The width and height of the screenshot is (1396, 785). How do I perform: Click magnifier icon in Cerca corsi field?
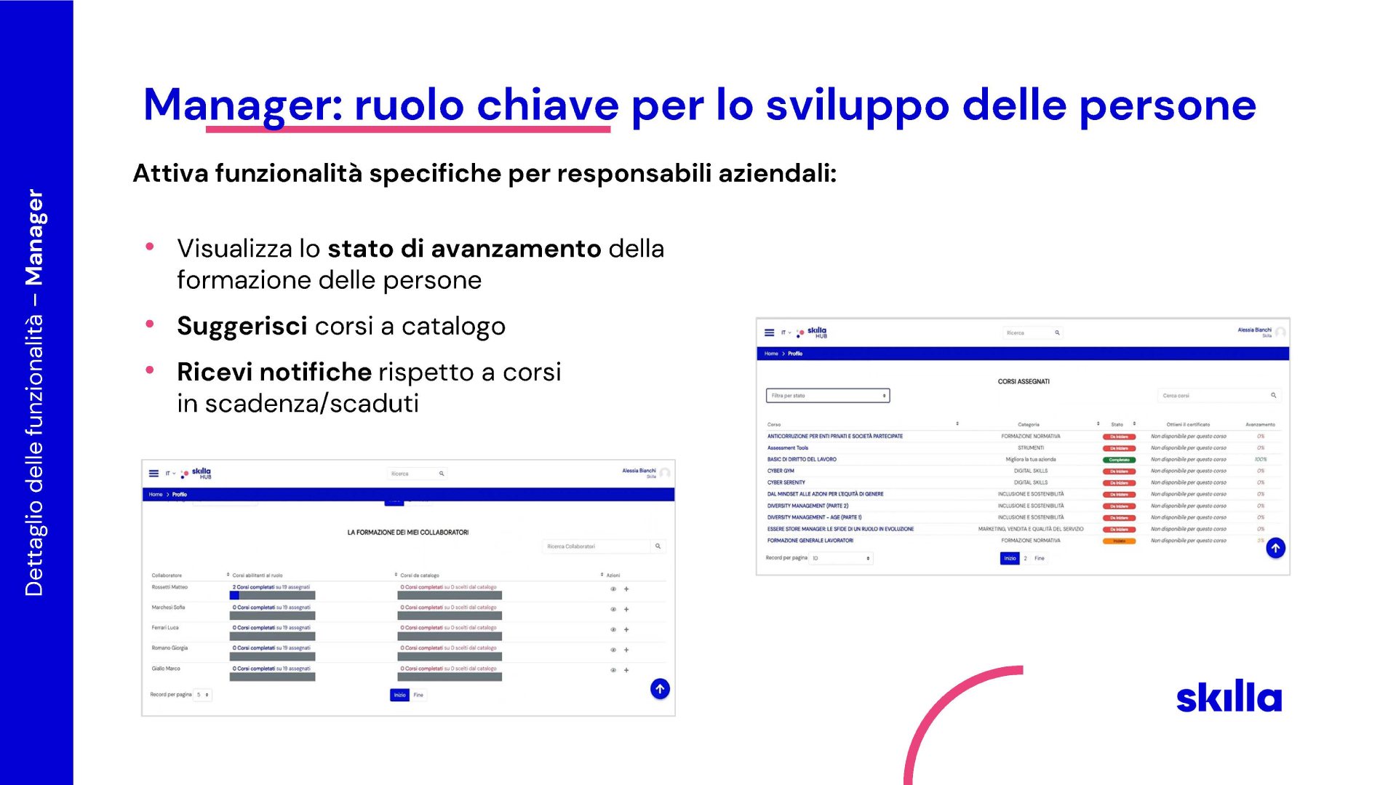[x=1273, y=396]
